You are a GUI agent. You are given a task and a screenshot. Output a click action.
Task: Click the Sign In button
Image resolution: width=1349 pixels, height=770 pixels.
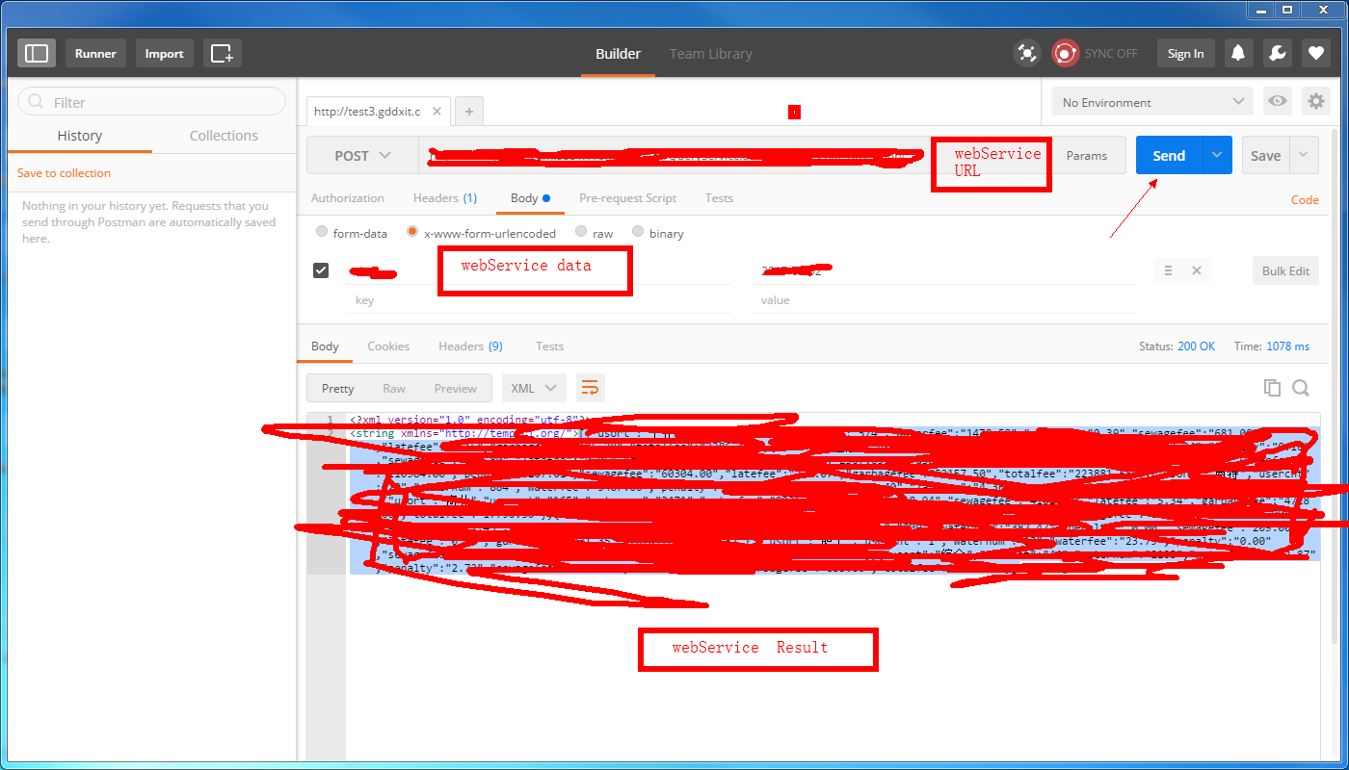(1185, 53)
